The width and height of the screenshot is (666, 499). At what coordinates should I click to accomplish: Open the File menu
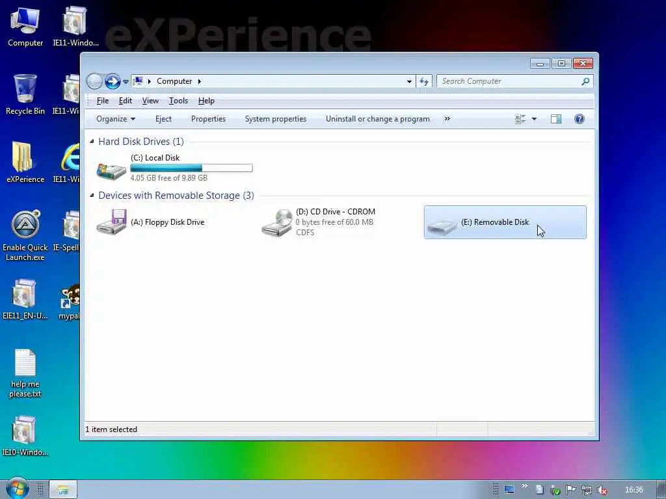point(103,101)
